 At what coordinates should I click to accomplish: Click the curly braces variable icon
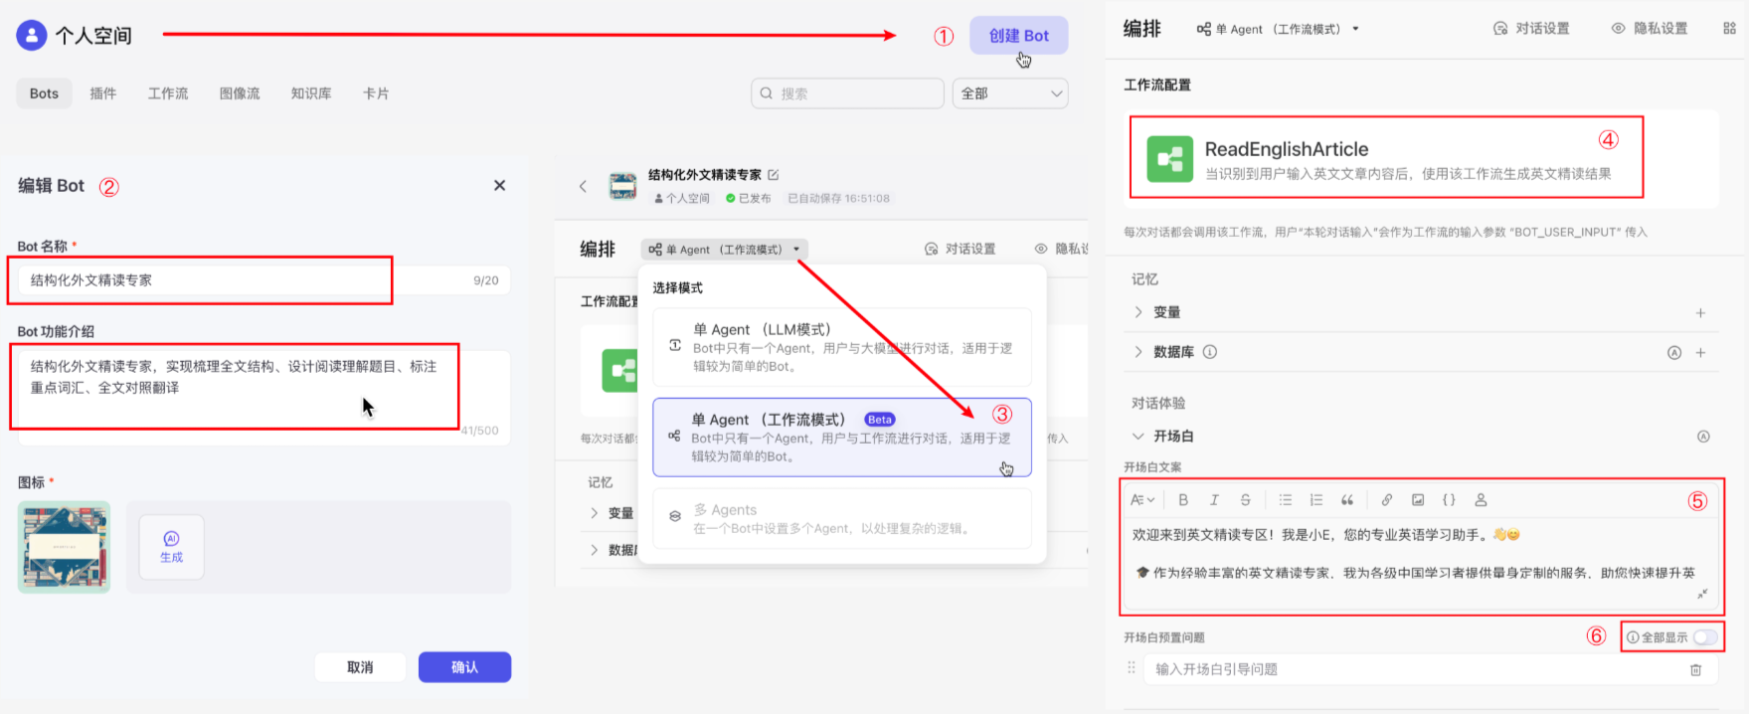[x=1449, y=500]
